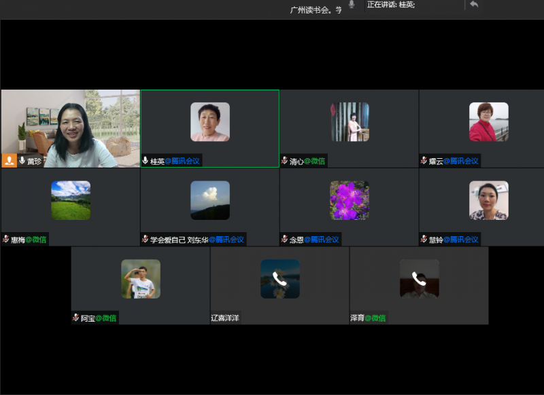Click muted mic icon beside 学会爱自己 刘东华
This screenshot has height=395, width=544.
coord(145,239)
